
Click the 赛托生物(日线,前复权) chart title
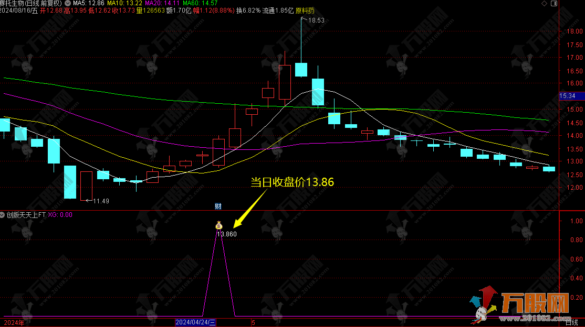31,3
